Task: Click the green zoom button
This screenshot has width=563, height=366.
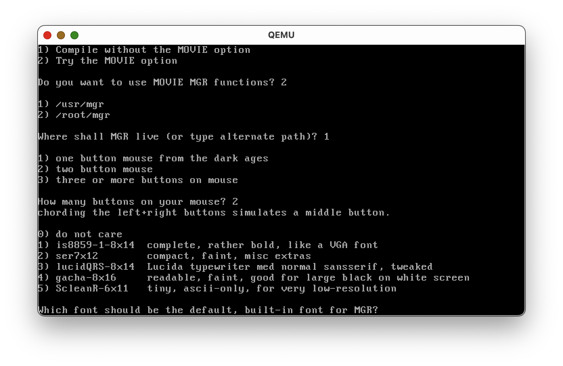Action: coord(74,35)
